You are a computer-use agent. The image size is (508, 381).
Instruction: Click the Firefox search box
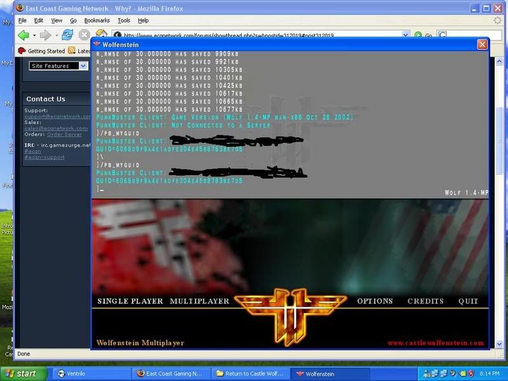pyautogui.click(x=469, y=35)
